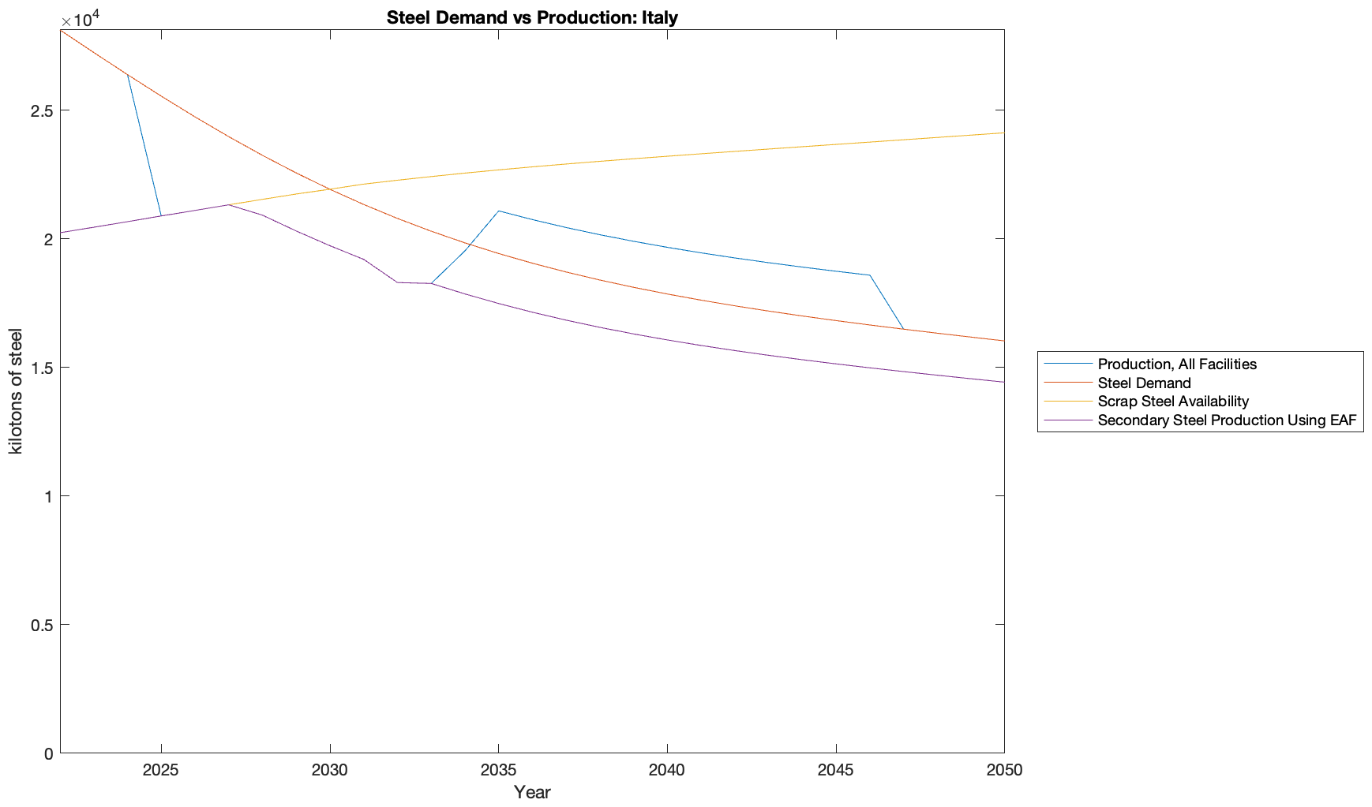Click the blue production line peak at 2035
1372x807 pixels.
498,211
